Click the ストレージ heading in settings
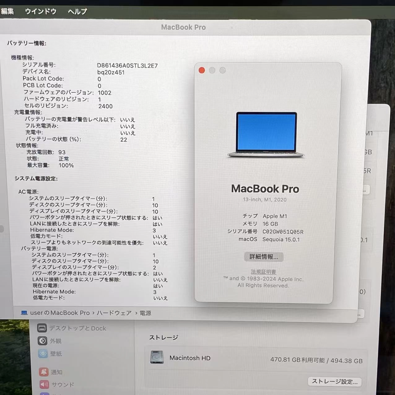Image resolution: width=395 pixels, height=395 pixels. [163, 337]
